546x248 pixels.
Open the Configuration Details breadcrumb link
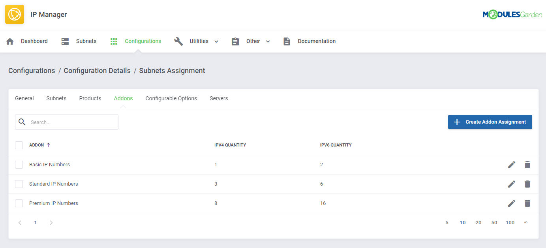tap(97, 70)
